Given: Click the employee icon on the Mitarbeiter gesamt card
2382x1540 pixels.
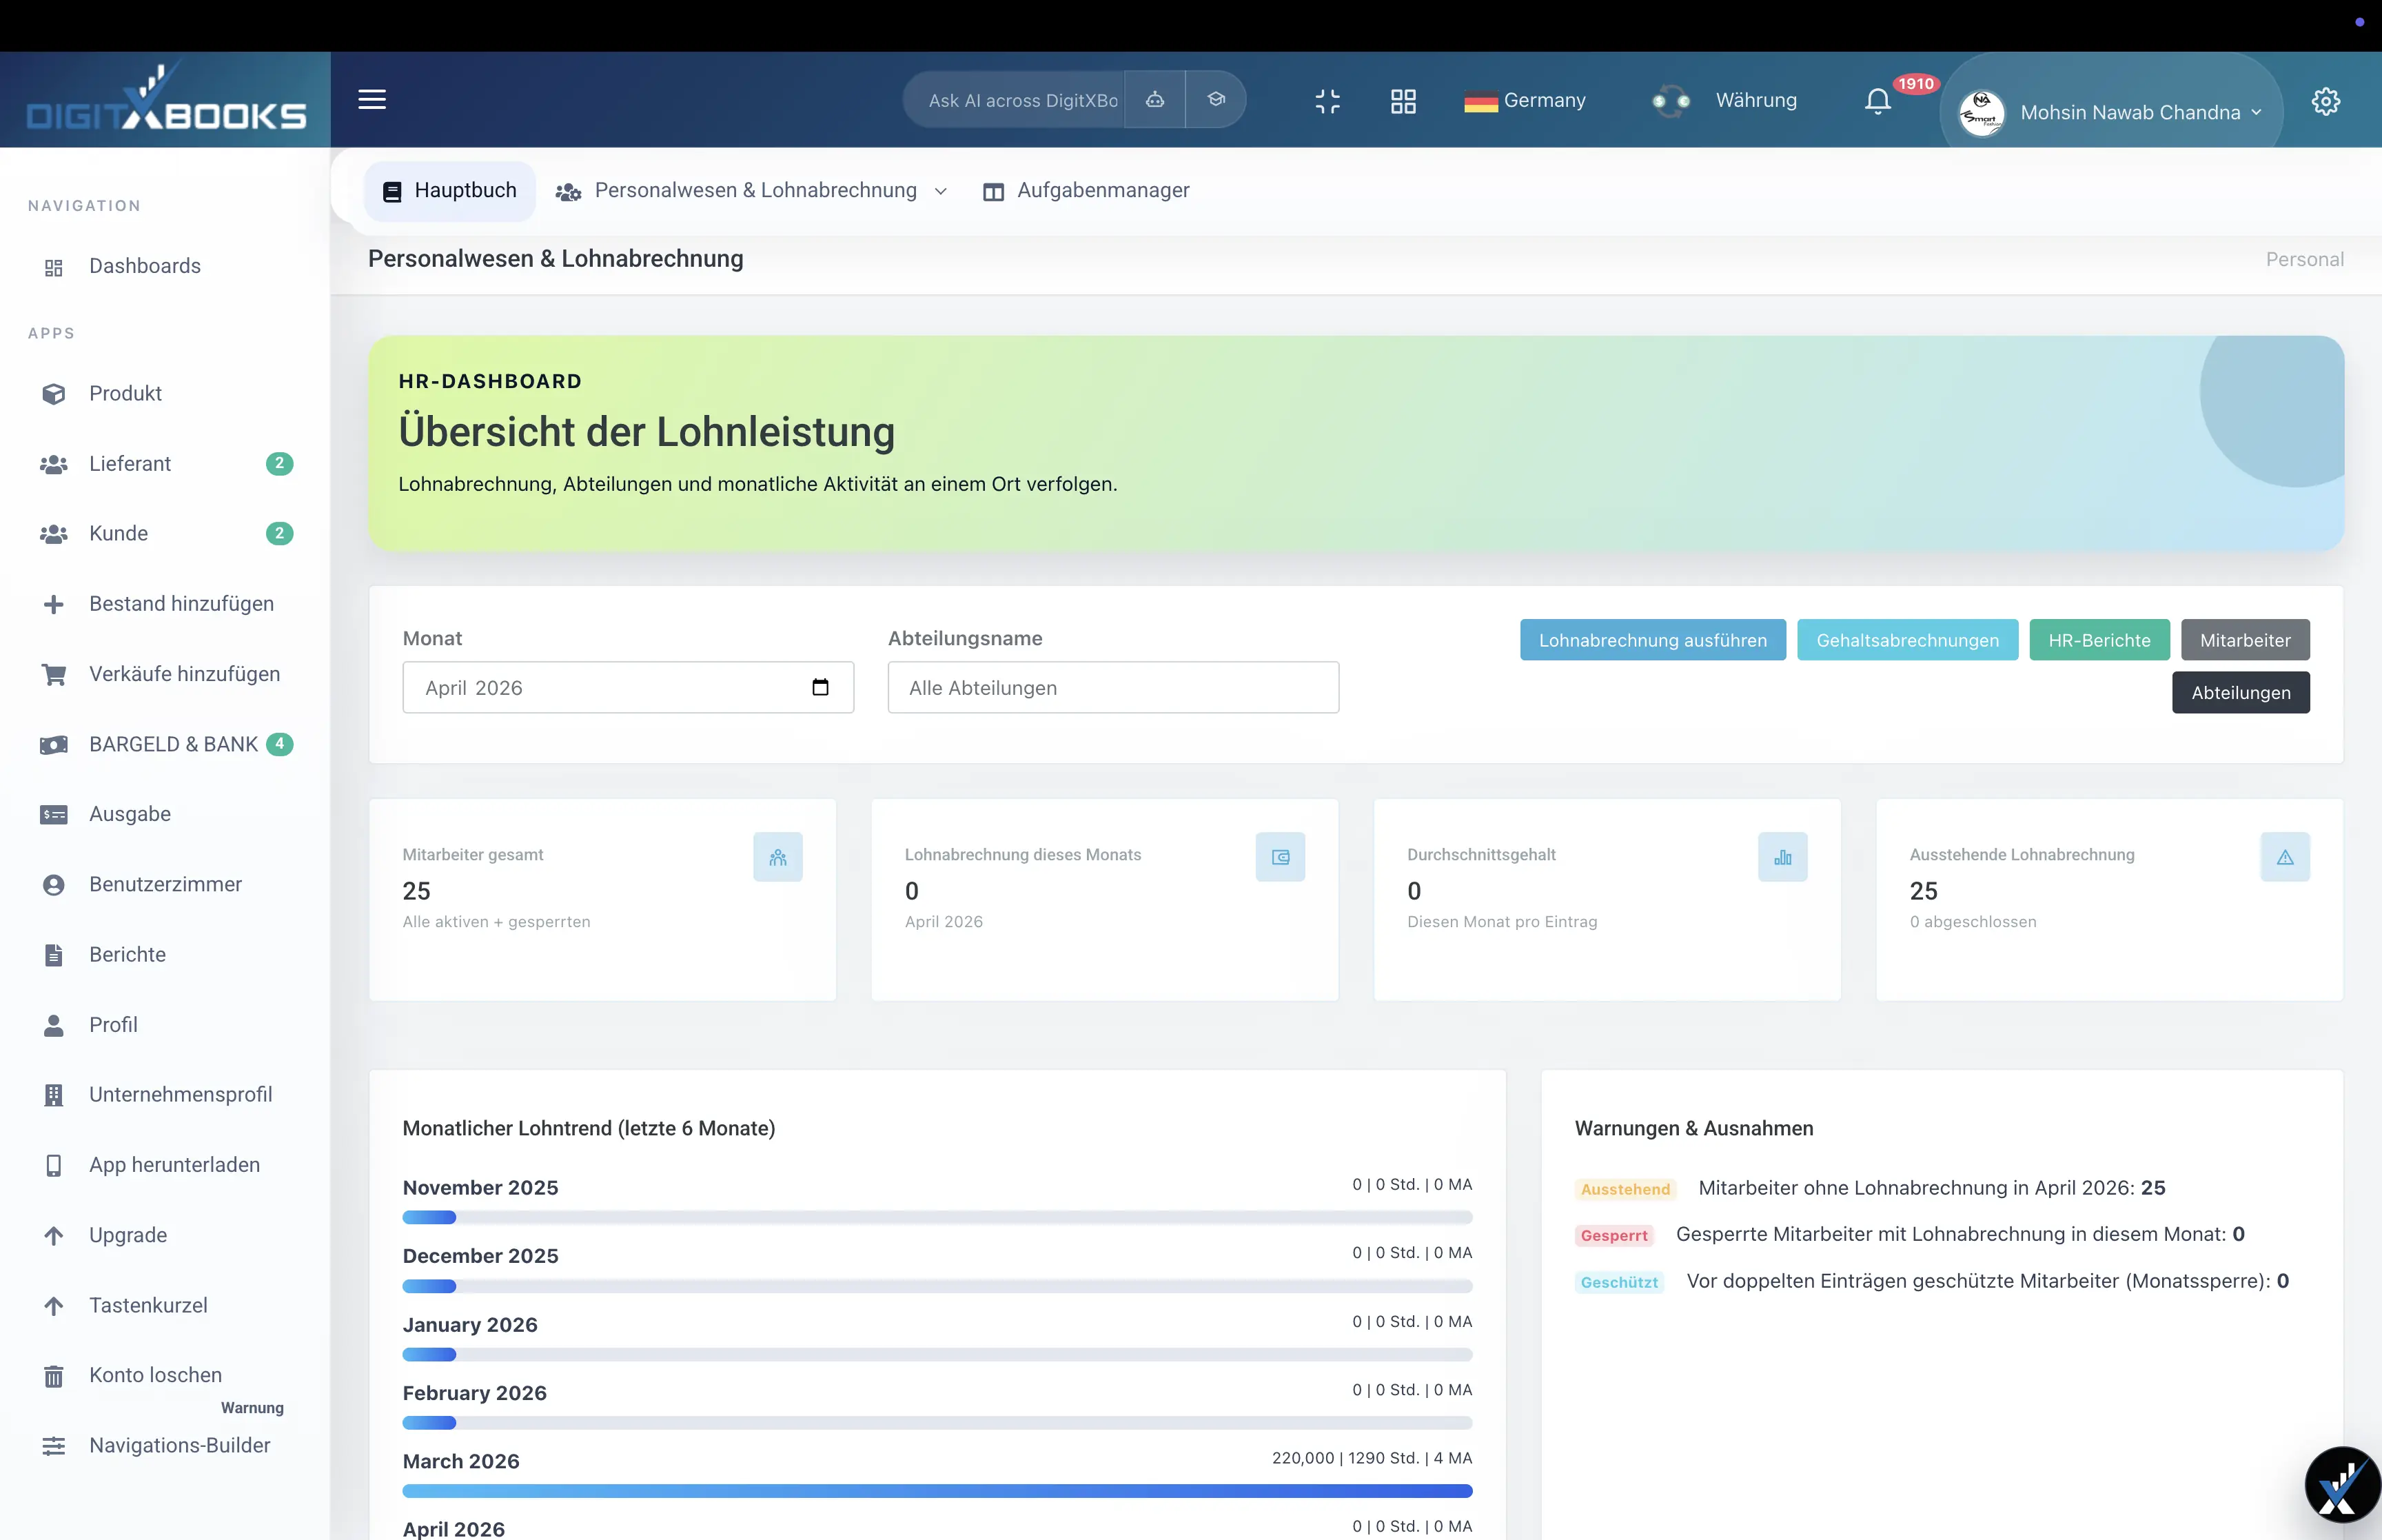Looking at the screenshot, I should (779, 857).
